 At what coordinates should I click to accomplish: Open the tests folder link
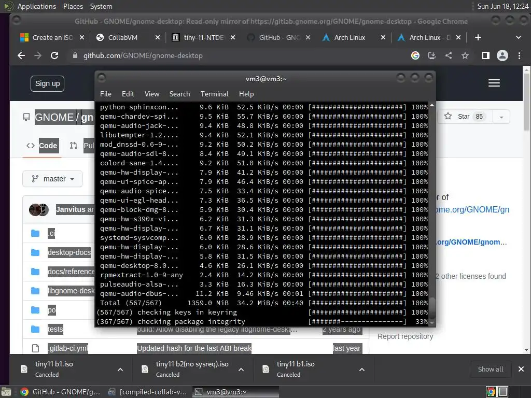point(55,329)
